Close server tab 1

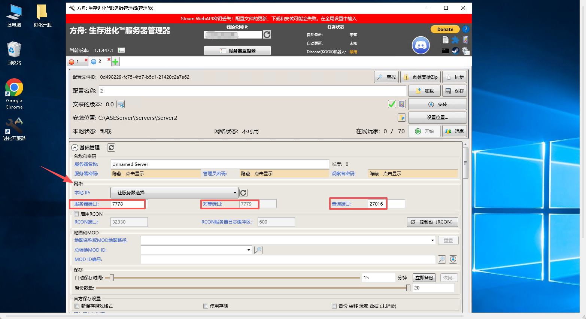[x=86, y=60]
